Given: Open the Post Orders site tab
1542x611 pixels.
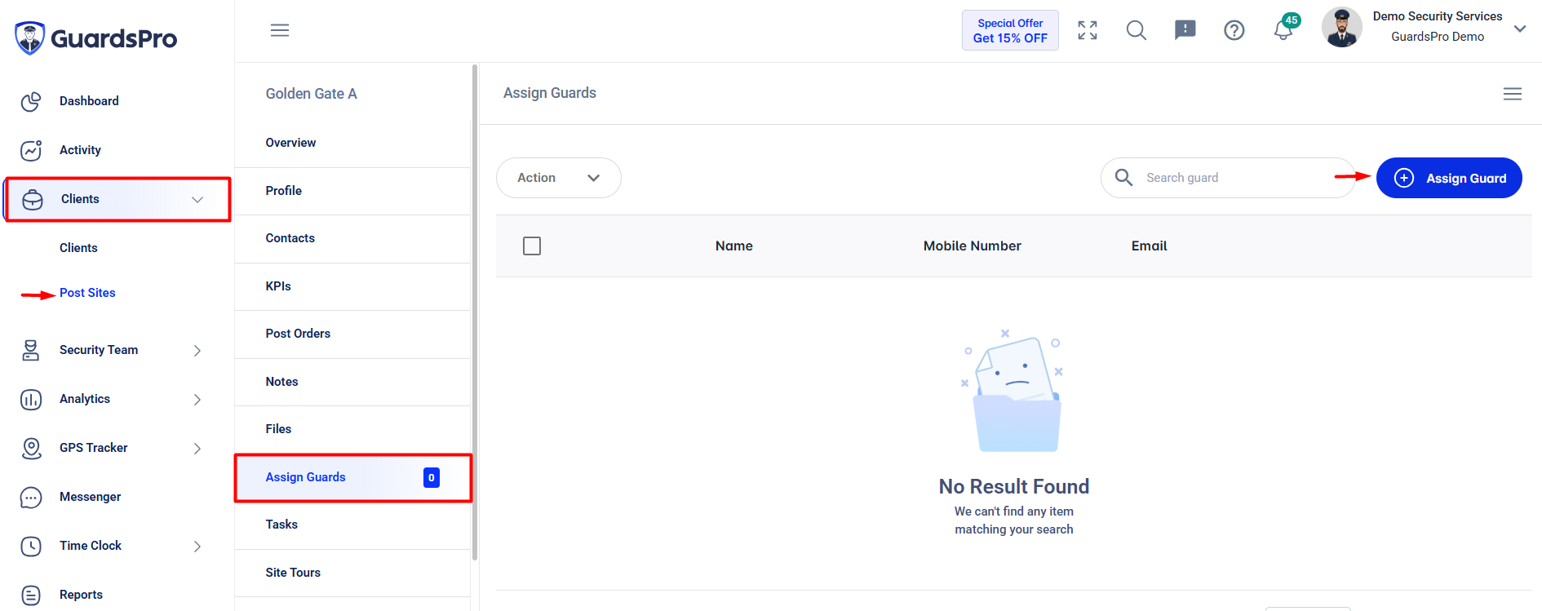Looking at the screenshot, I should pos(352,334).
